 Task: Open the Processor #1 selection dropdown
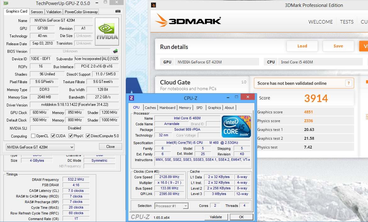click(x=171, y=206)
